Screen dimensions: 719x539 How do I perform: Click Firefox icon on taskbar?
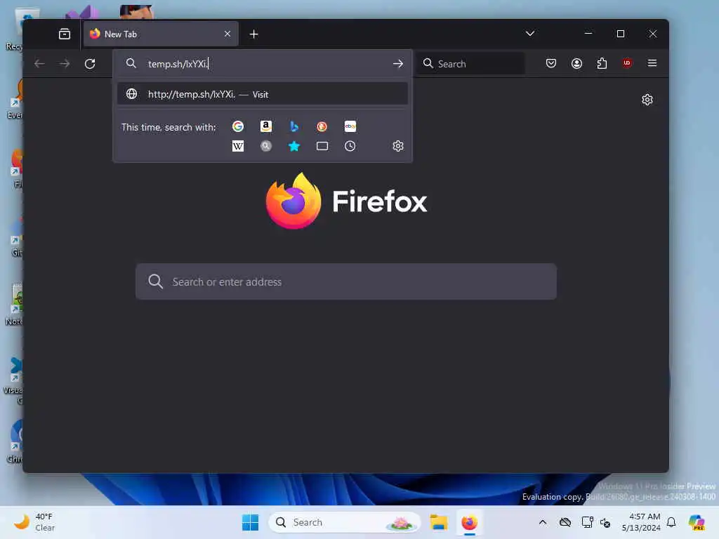click(469, 522)
